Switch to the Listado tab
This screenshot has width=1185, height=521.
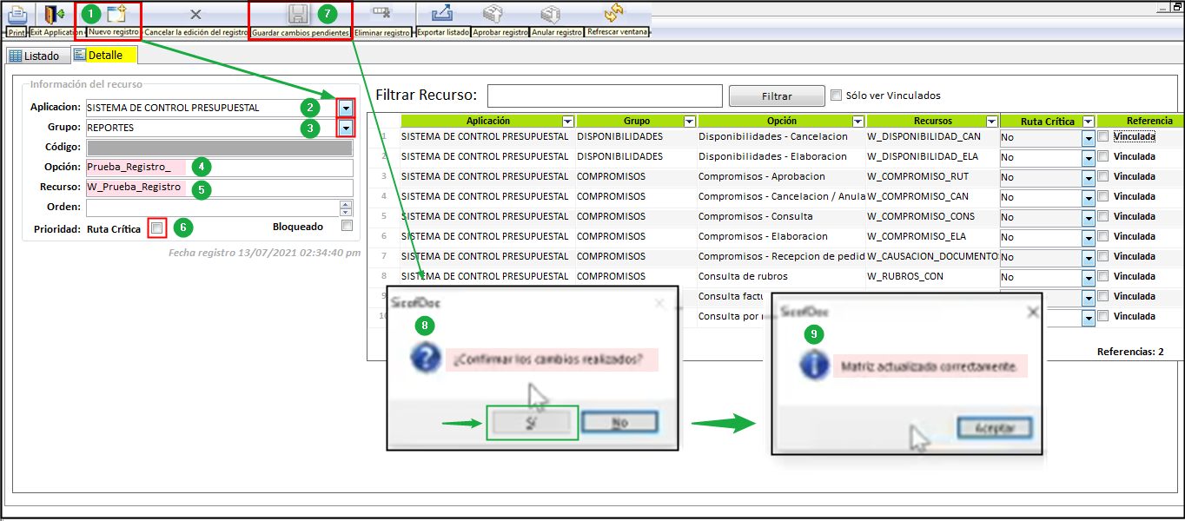[x=35, y=56]
